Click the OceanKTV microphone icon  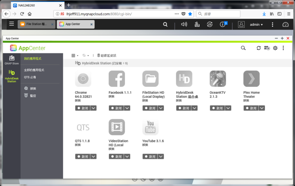pos(218,78)
